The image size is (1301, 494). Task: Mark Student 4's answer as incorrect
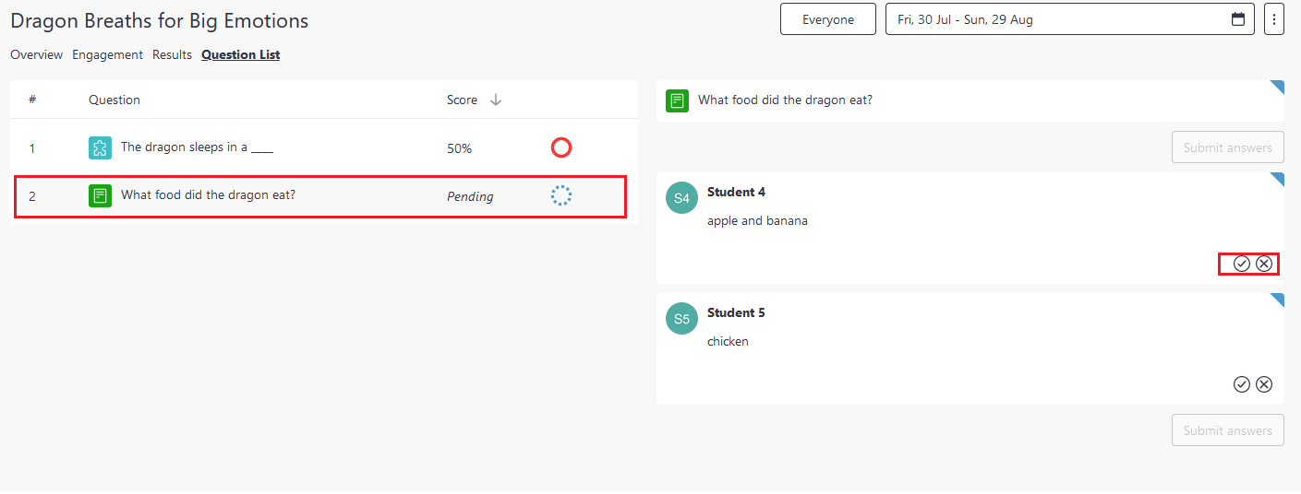(x=1264, y=264)
